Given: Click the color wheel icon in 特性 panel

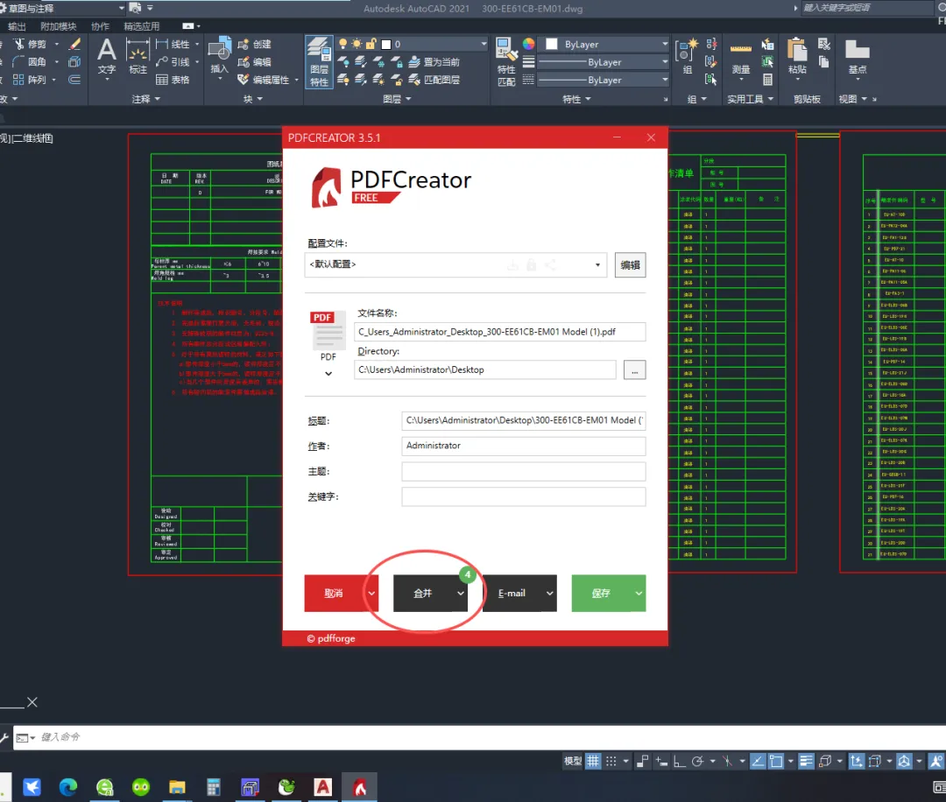Looking at the screenshot, I should click(x=528, y=44).
